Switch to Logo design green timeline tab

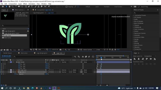pyautogui.click(x=42, y=53)
